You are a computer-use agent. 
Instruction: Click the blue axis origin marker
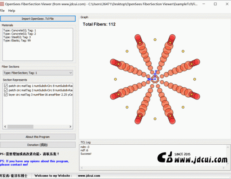pos(155,79)
